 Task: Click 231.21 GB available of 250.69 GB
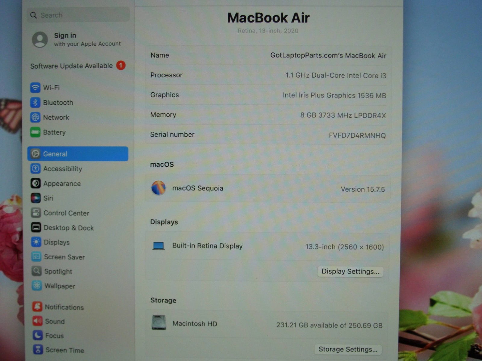pos(329,325)
